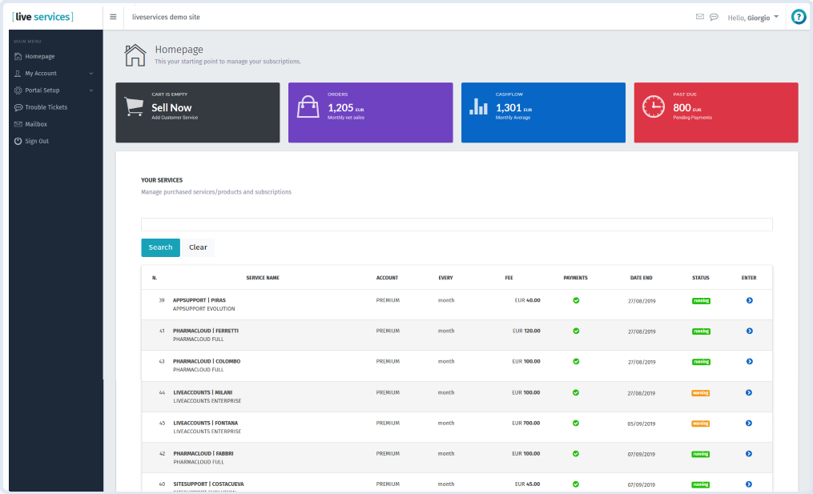The width and height of the screenshot is (813, 494).
Task: Click service name APPSUPPORT | PIRAS
Action: click(x=199, y=300)
